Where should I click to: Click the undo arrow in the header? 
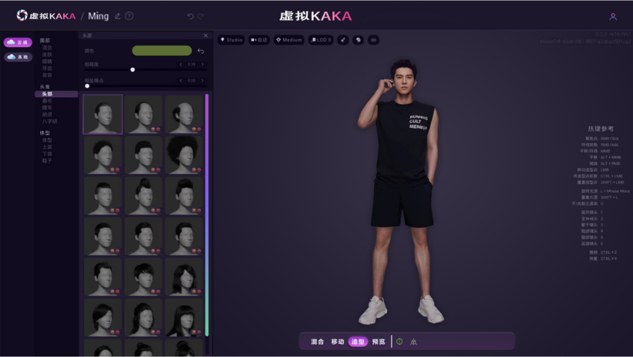click(190, 16)
